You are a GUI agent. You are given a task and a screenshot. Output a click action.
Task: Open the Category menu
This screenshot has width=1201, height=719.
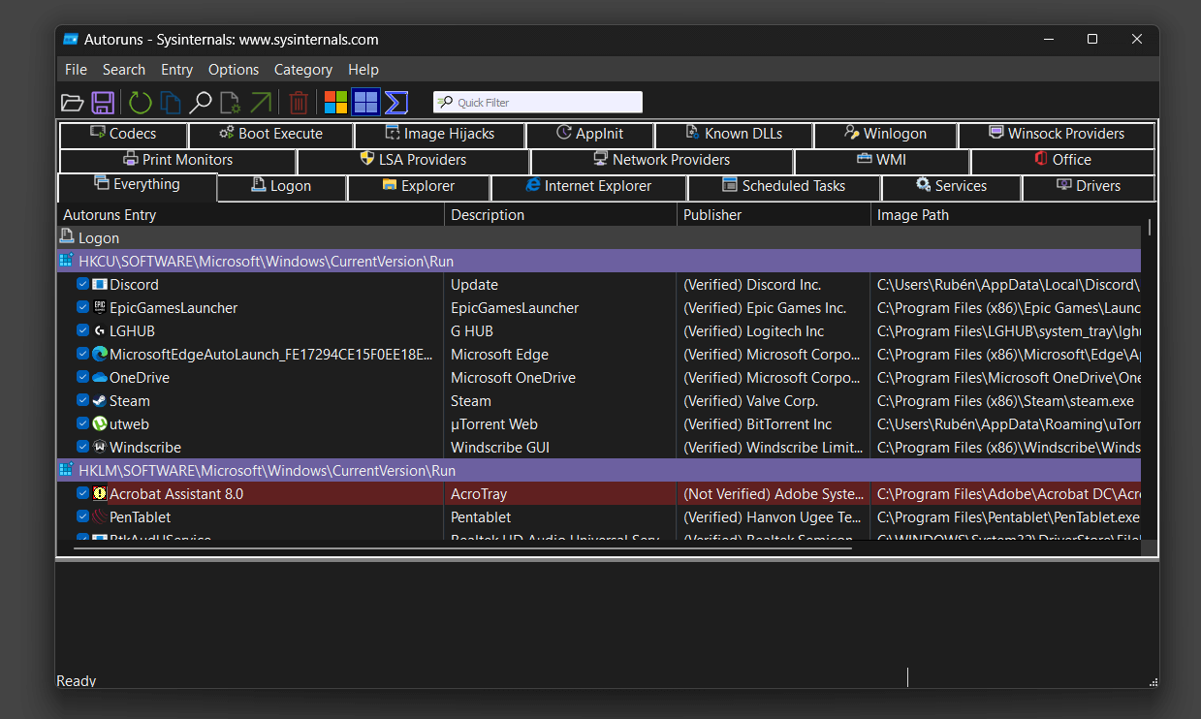[303, 70]
